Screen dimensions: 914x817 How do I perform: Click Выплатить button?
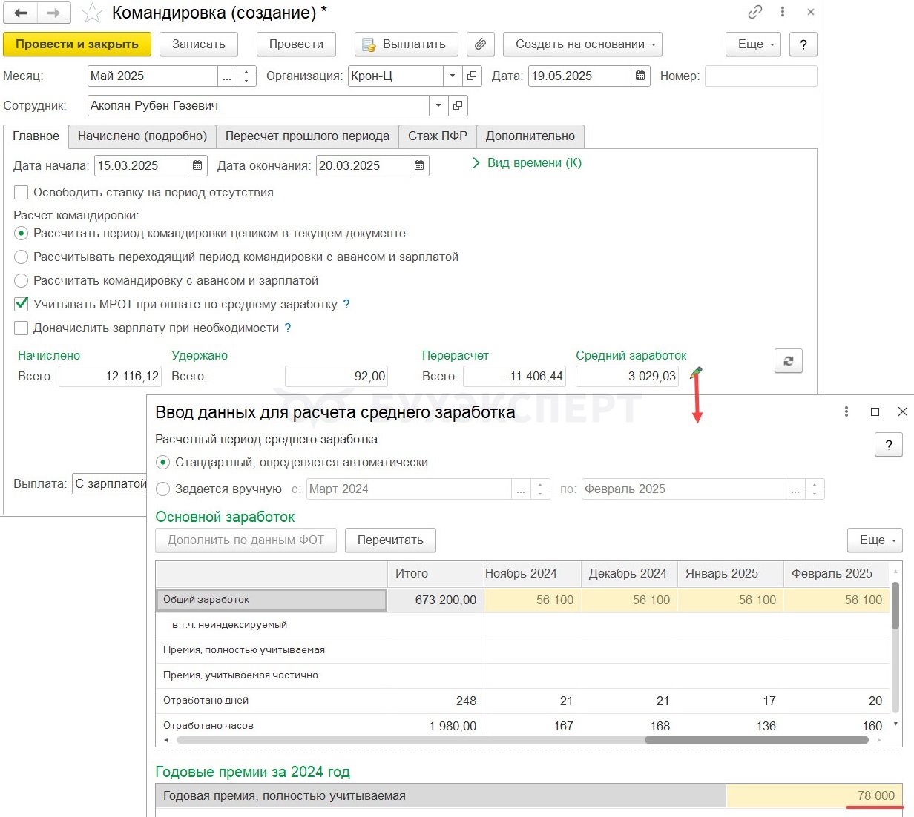click(407, 44)
